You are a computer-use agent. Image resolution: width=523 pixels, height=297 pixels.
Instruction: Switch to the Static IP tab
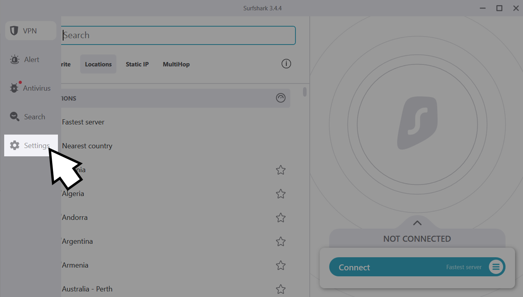[137, 64]
